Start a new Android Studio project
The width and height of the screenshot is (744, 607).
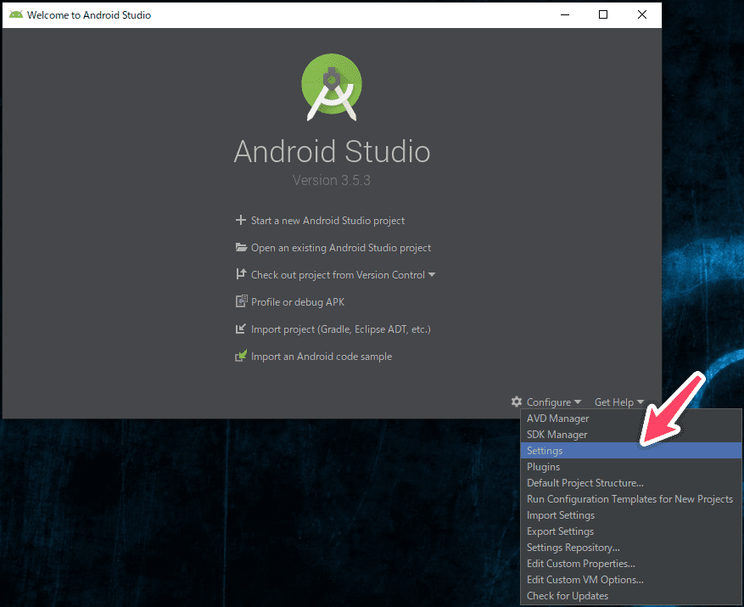[327, 221]
